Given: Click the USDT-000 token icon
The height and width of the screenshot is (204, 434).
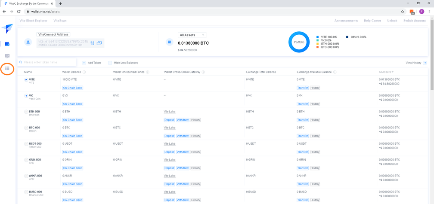Looking at the screenshot, I should coord(26,144).
